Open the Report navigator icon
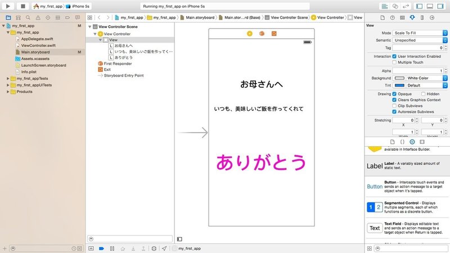450x253 pixels. pos(78,17)
